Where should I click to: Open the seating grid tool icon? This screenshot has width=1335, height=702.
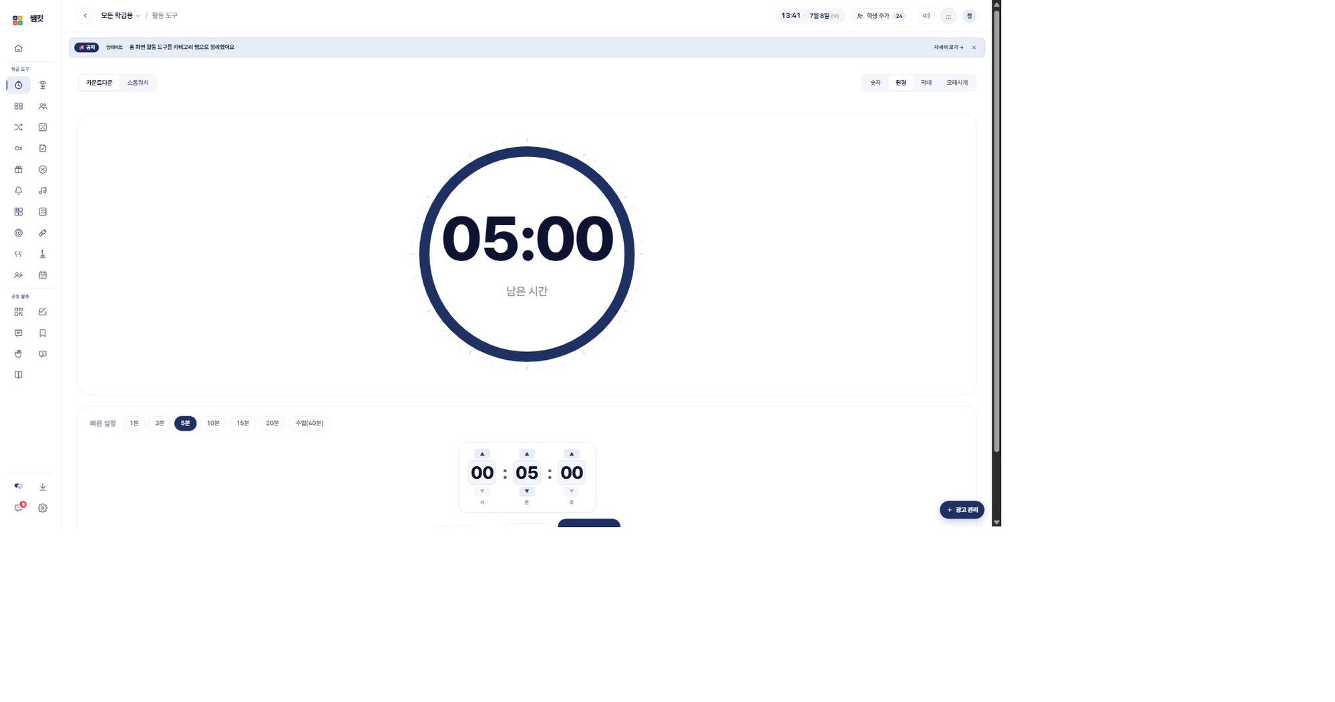[x=19, y=106]
